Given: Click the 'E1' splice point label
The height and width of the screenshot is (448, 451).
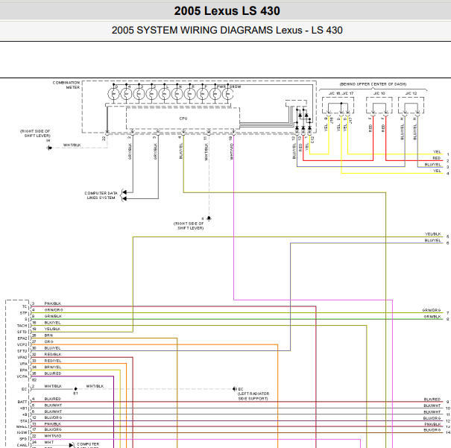Looking at the screenshot, I should (x=75, y=394).
